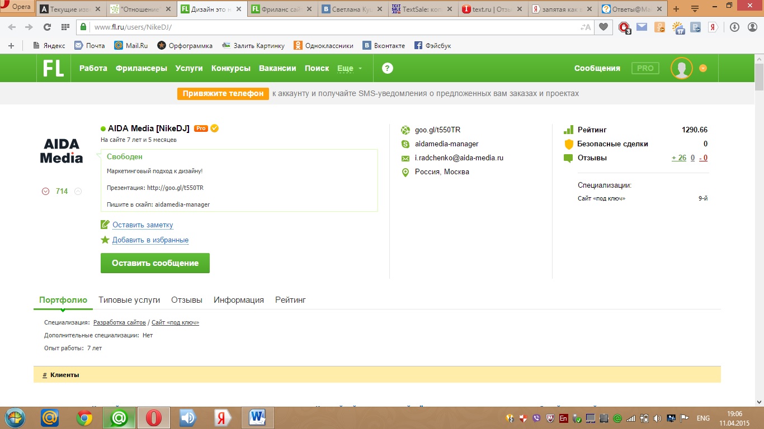The width and height of the screenshot is (764, 429).
Task: Click the verified checkmark badge by username
Action: pos(215,128)
